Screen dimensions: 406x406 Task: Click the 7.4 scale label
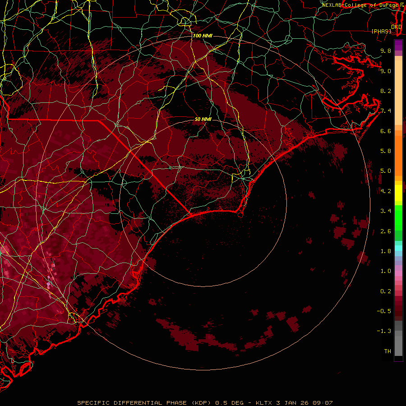(386, 111)
